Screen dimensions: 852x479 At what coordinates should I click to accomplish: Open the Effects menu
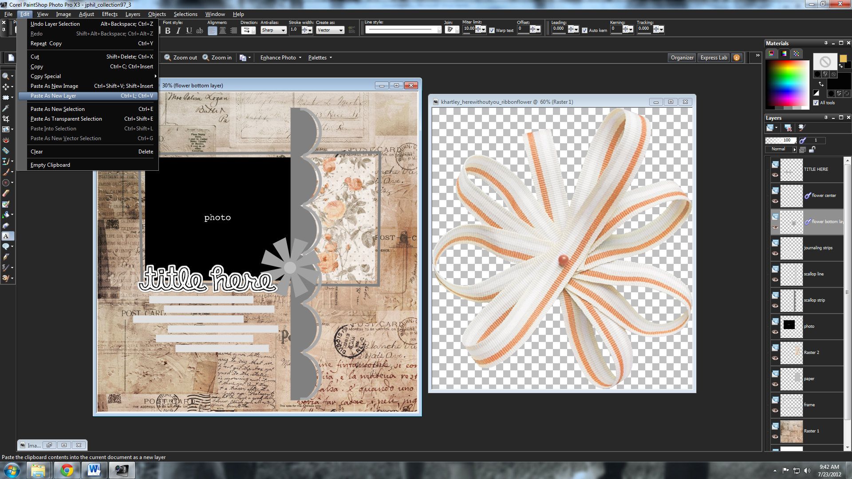pos(110,14)
